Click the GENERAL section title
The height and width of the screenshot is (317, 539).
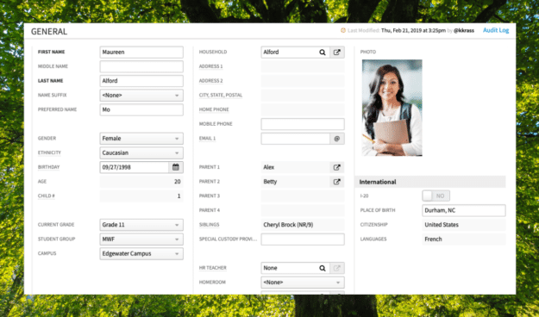[x=49, y=32]
